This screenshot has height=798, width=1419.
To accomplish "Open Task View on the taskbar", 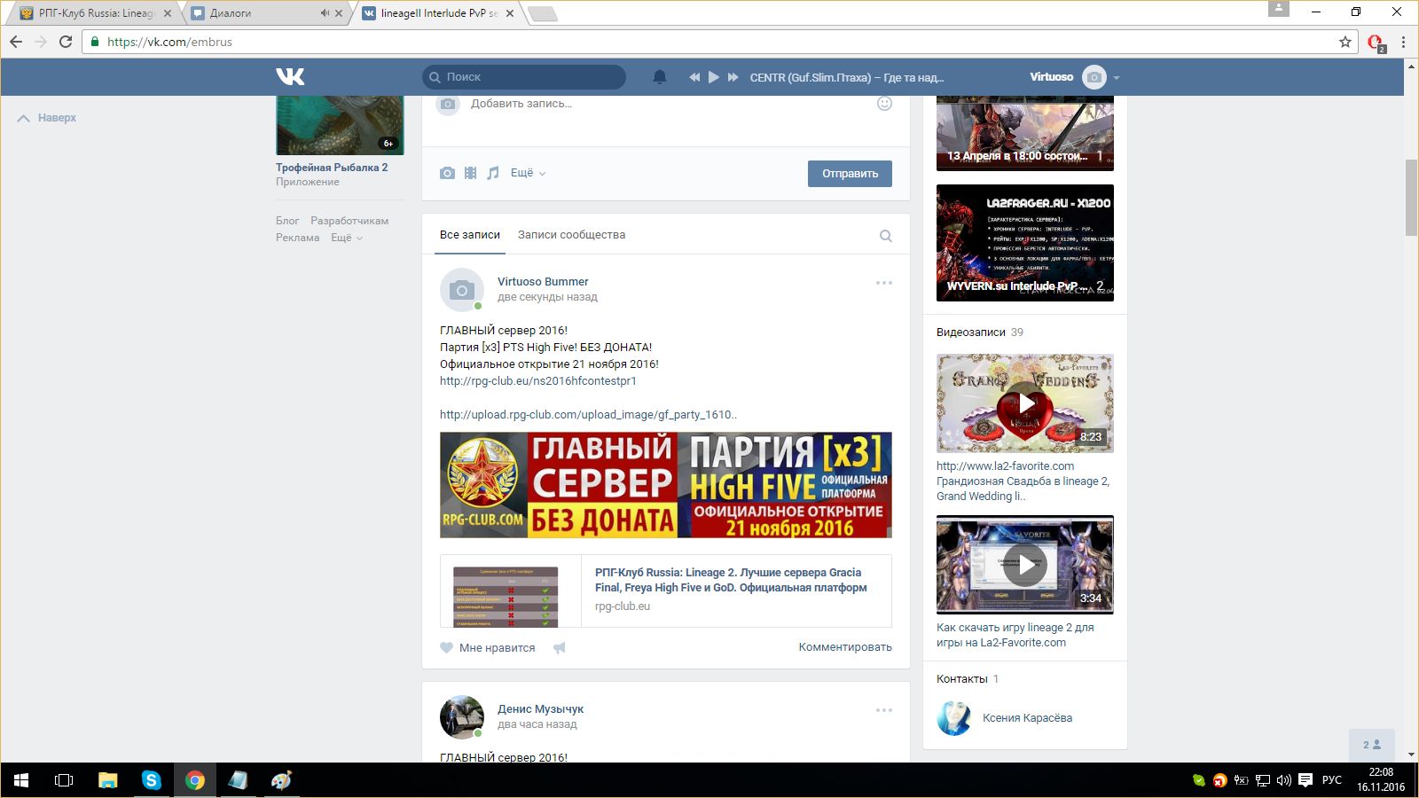I will 64,780.
